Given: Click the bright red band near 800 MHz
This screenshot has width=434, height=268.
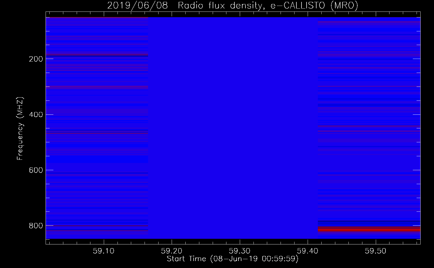Looking at the screenshot, I should pos(369,230).
